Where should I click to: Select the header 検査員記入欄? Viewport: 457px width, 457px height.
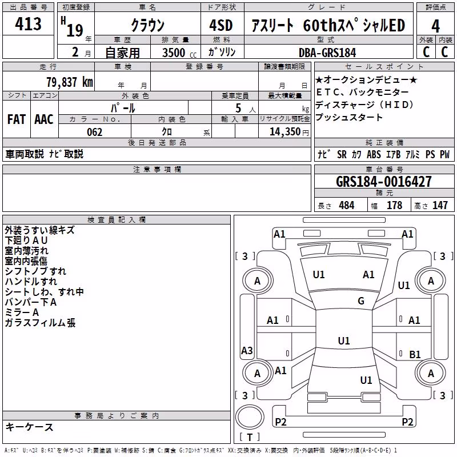tap(117, 220)
